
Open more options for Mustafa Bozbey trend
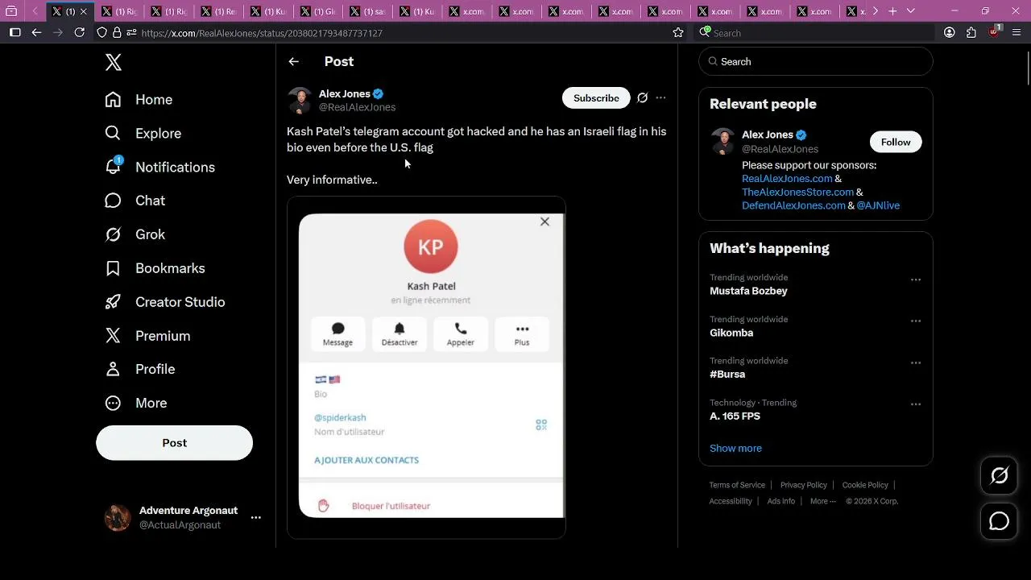(x=915, y=280)
